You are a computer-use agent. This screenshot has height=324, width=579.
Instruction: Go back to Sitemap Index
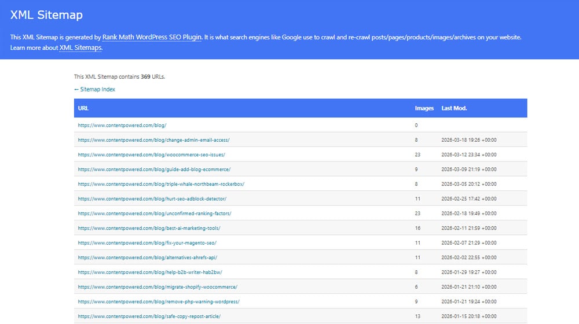94,89
